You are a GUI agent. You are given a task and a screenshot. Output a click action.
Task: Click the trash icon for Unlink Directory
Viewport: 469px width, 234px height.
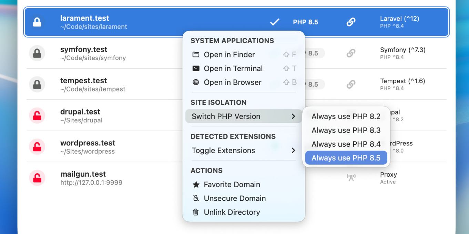(x=196, y=212)
